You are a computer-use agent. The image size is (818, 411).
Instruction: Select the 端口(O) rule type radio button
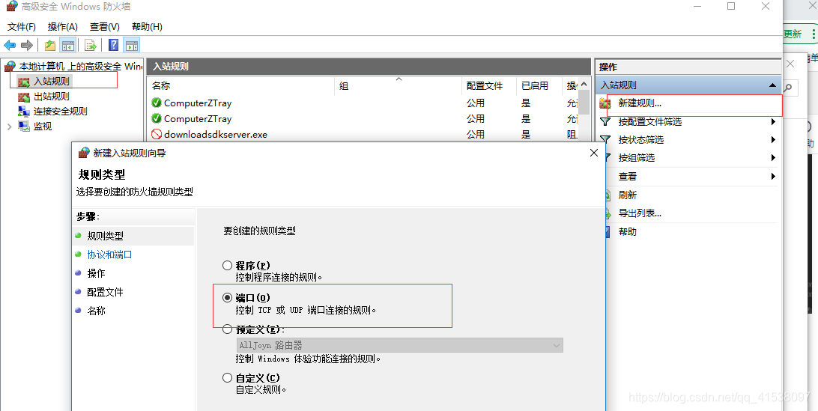(x=228, y=298)
